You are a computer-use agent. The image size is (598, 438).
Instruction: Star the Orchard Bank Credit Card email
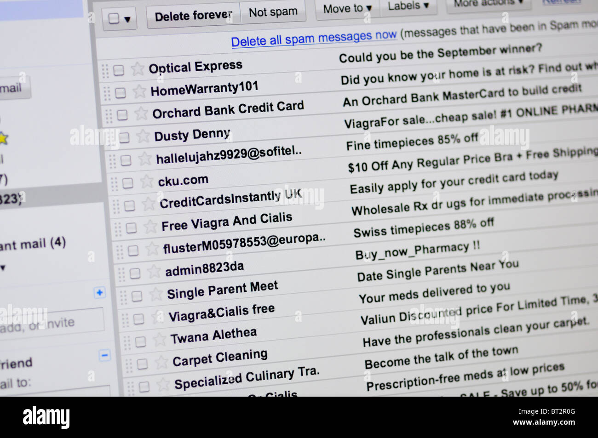(141, 114)
